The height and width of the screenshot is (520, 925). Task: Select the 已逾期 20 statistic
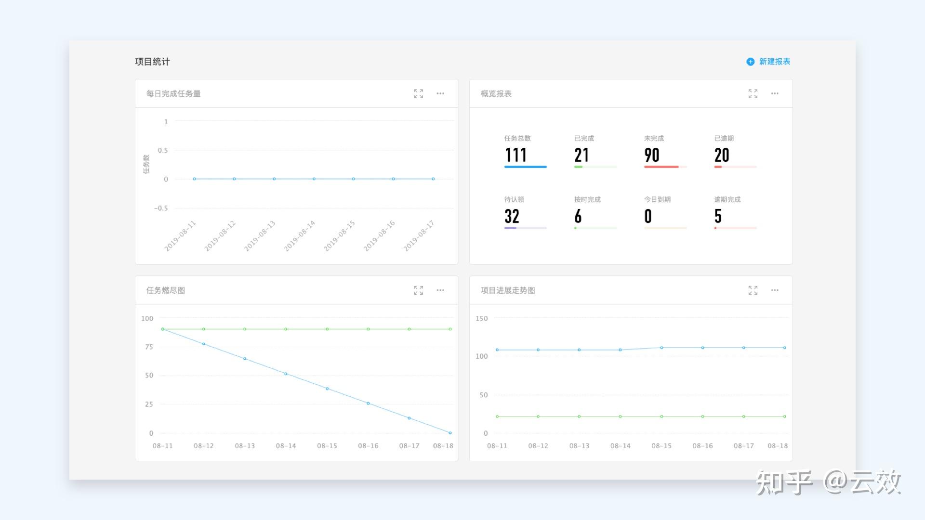click(x=722, y=155)
